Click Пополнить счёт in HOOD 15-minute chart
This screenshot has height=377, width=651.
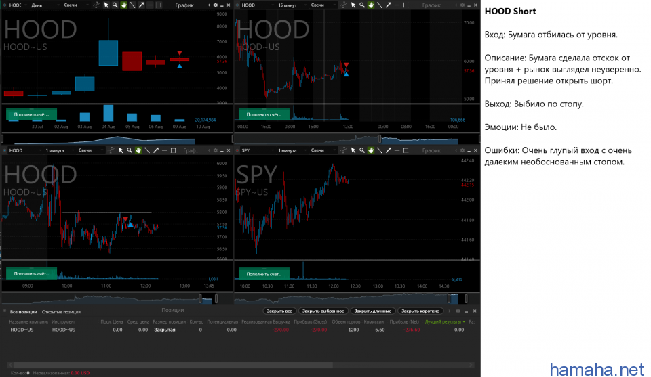coord(264,114)
